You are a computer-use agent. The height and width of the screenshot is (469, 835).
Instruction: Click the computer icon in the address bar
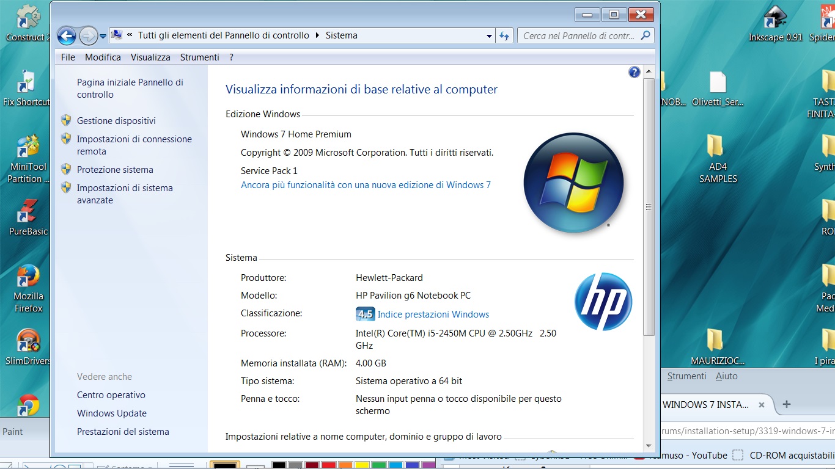tap(117, 35)
